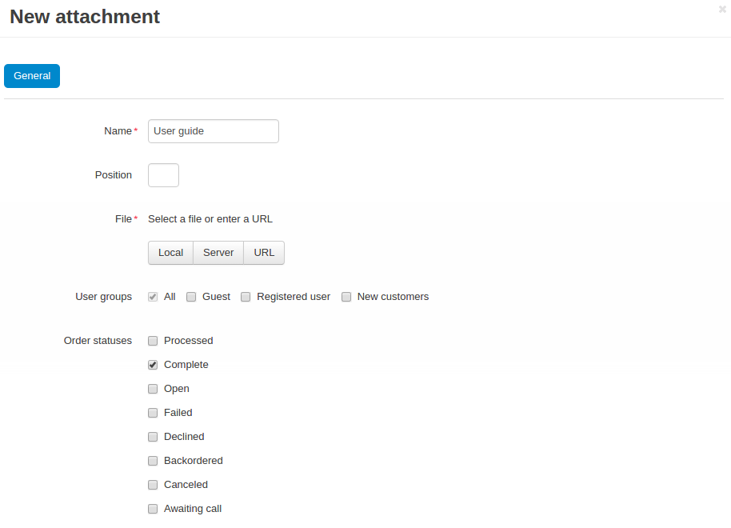Select the URL file source button
The image size is (731, 528).
[x=264, y=253]
